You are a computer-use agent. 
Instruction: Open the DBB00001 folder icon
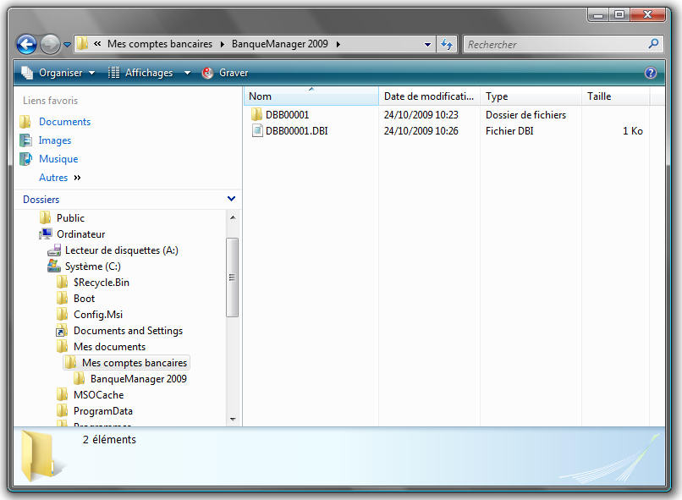pos(257,115)
